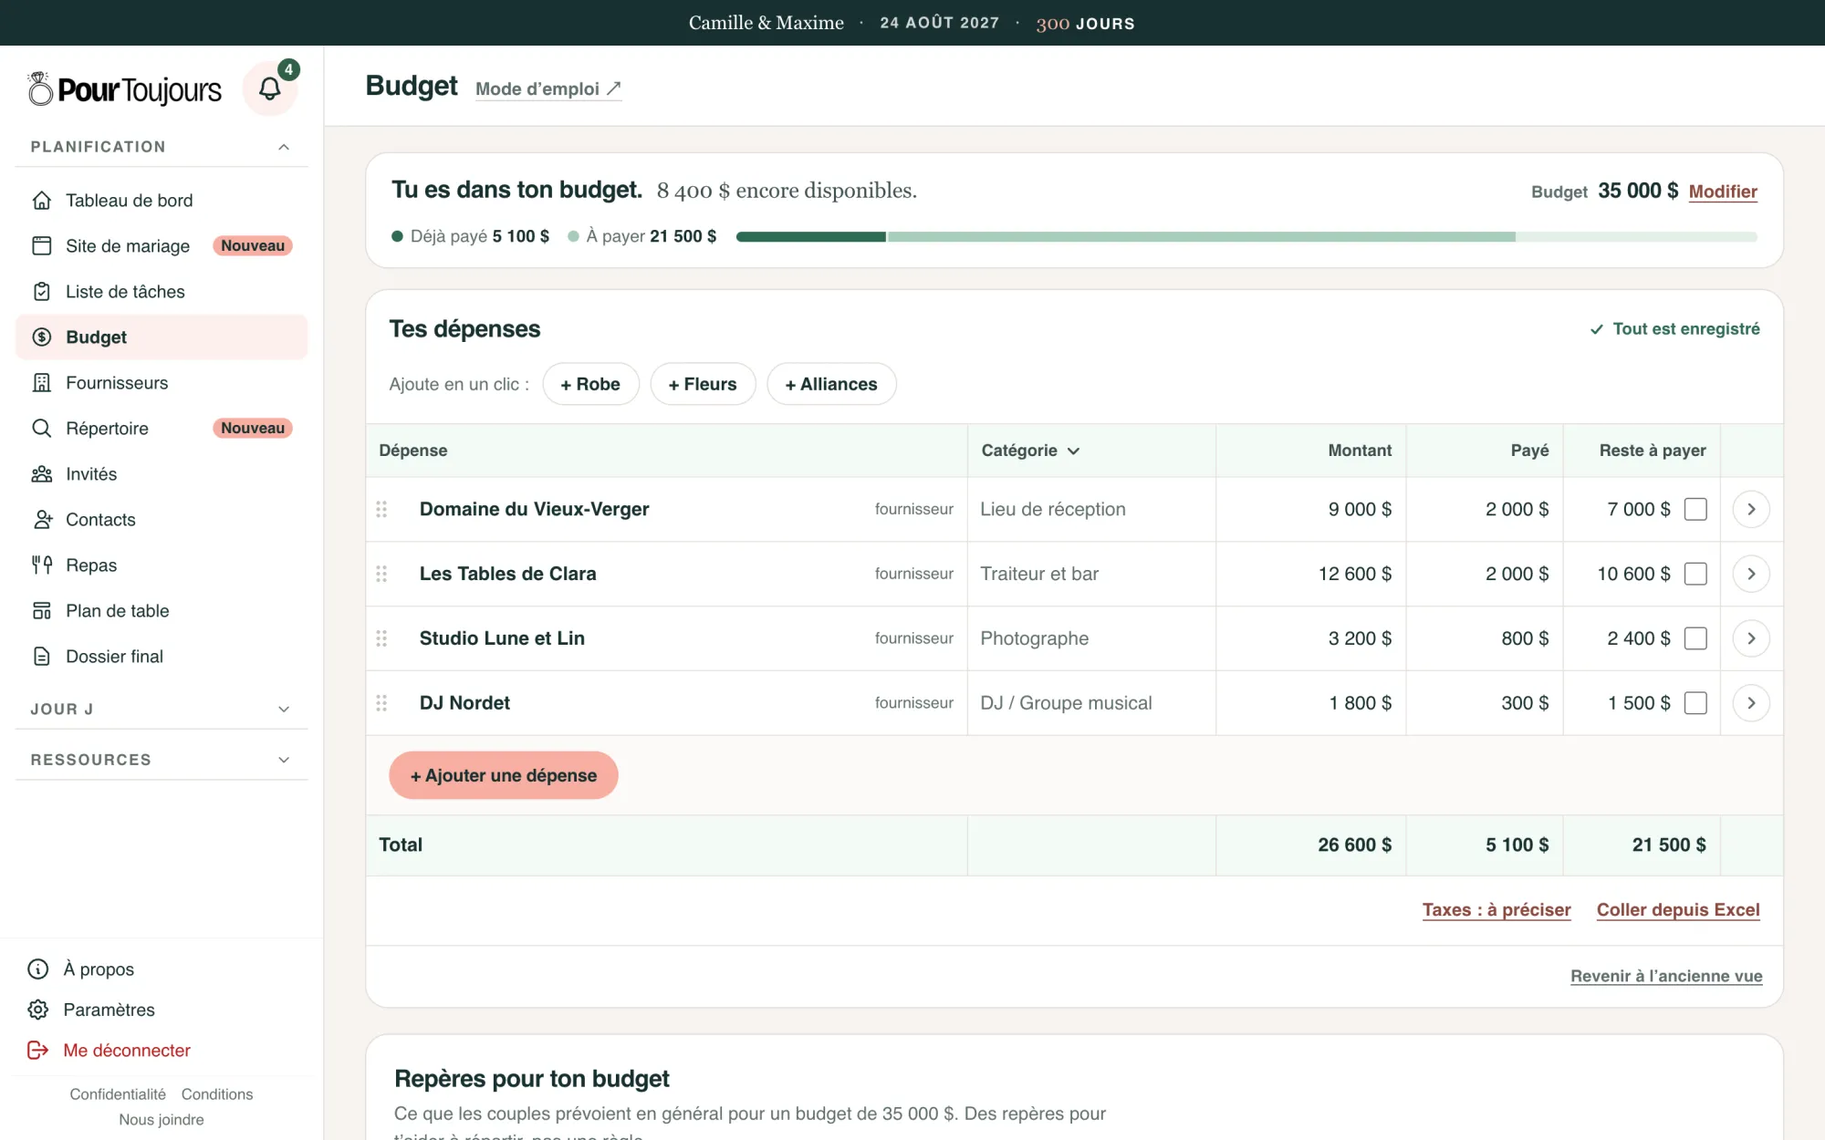
Task: Click the Répertoire magnifier icon
Action: coord(42,429)
